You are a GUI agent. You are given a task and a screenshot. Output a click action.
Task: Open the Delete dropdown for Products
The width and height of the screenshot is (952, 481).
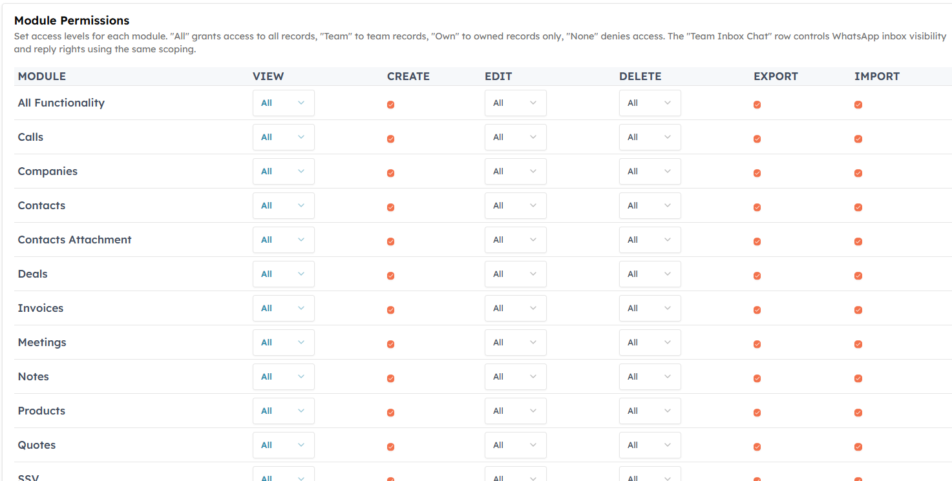click(x=650, y=411)
